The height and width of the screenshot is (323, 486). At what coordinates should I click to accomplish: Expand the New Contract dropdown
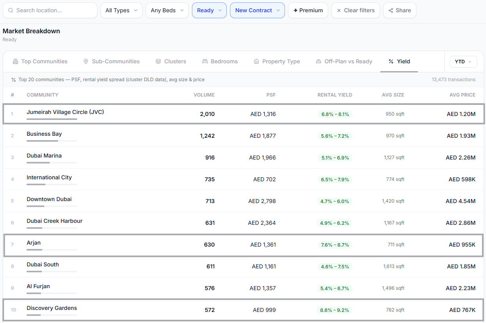tap(257, 10)
